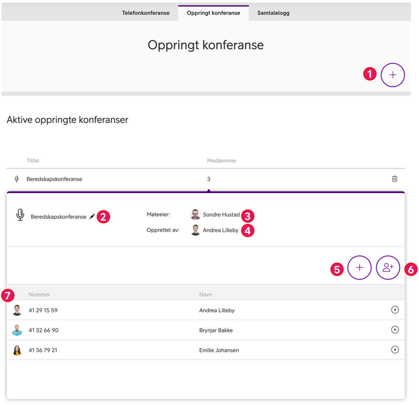Select the Oppringt konferanse tab
419x405 pixels.
point(213,13)
